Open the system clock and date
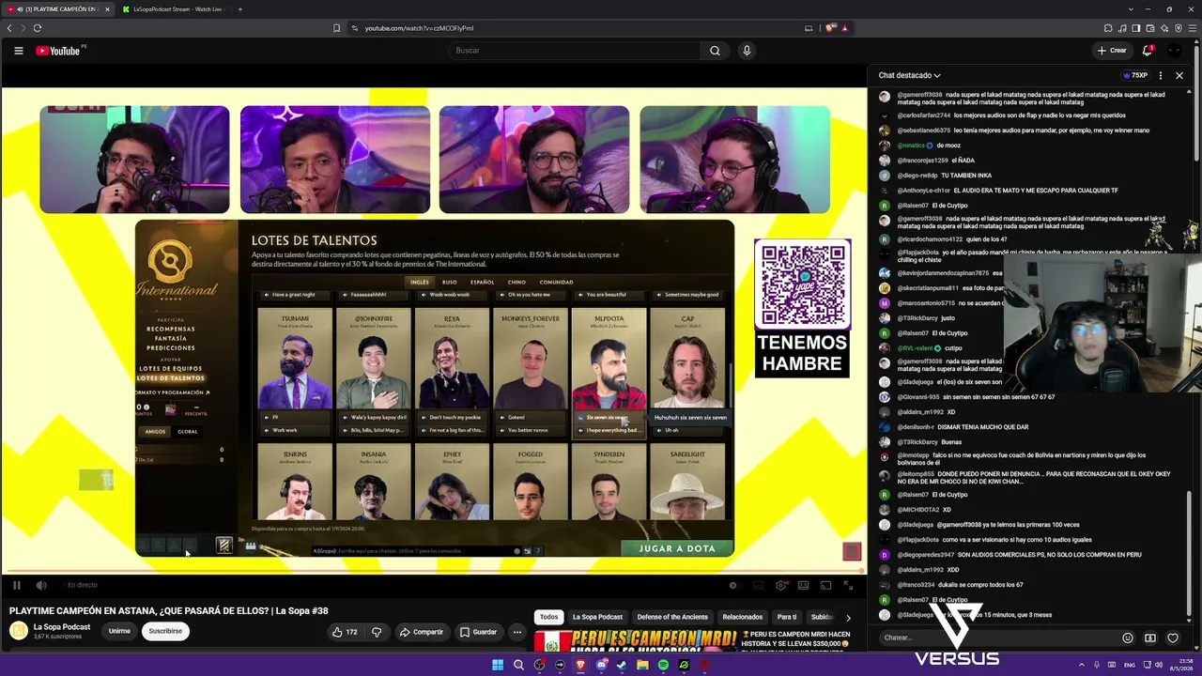Screen dimensions: 1202x676 click(1180, 666)
